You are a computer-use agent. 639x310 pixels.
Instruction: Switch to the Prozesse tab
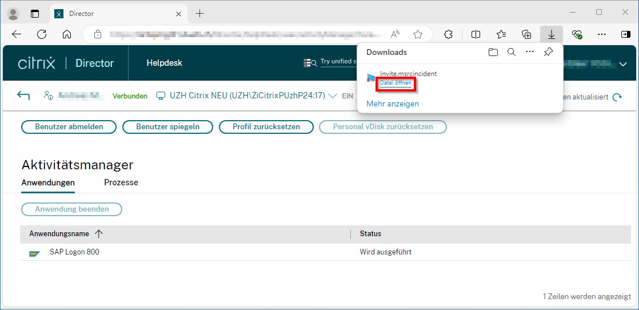pos(121,182)
